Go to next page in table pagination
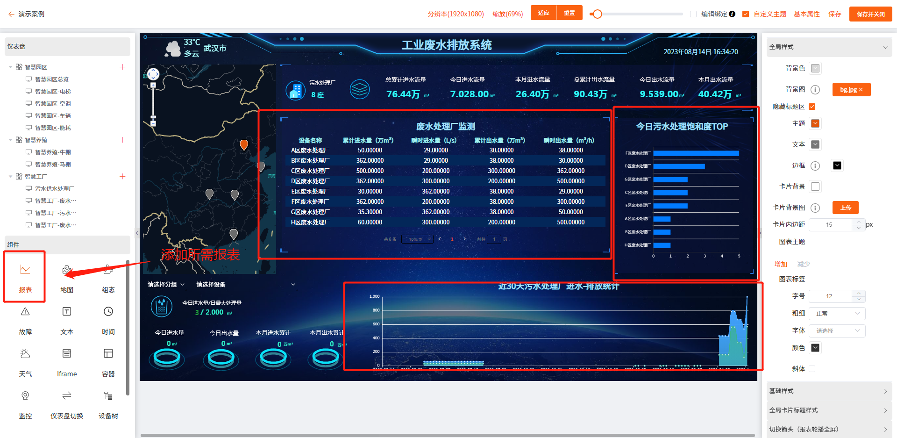The height and width of the screenshot is (438, 897). tap(464, 239)
